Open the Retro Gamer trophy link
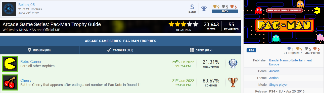Image resolution: width=324 pixels, height=93 pixels. click(31, 62)
